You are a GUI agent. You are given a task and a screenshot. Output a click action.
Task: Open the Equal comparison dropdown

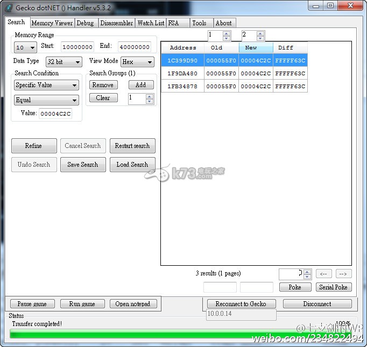(x=46, y=100)
